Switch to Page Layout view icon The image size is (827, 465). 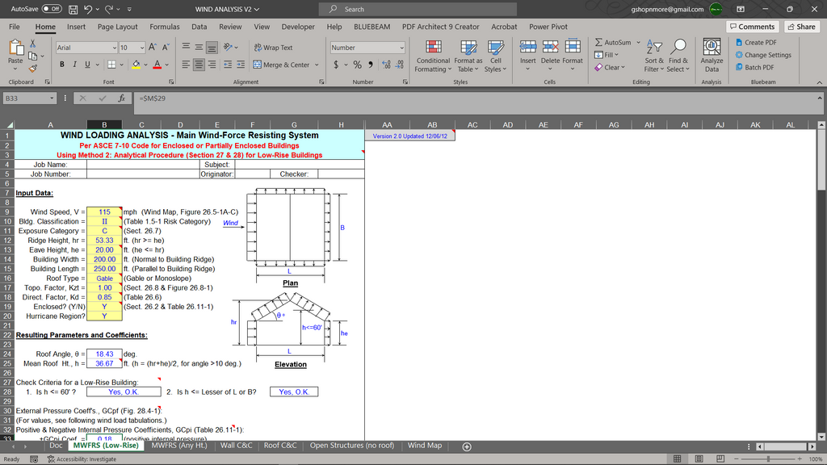(x=699, y=459)
